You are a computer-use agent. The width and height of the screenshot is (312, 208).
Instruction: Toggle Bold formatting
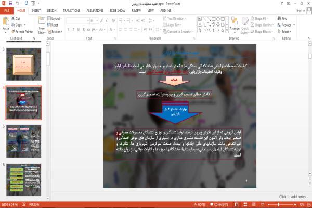click(68, 30)
